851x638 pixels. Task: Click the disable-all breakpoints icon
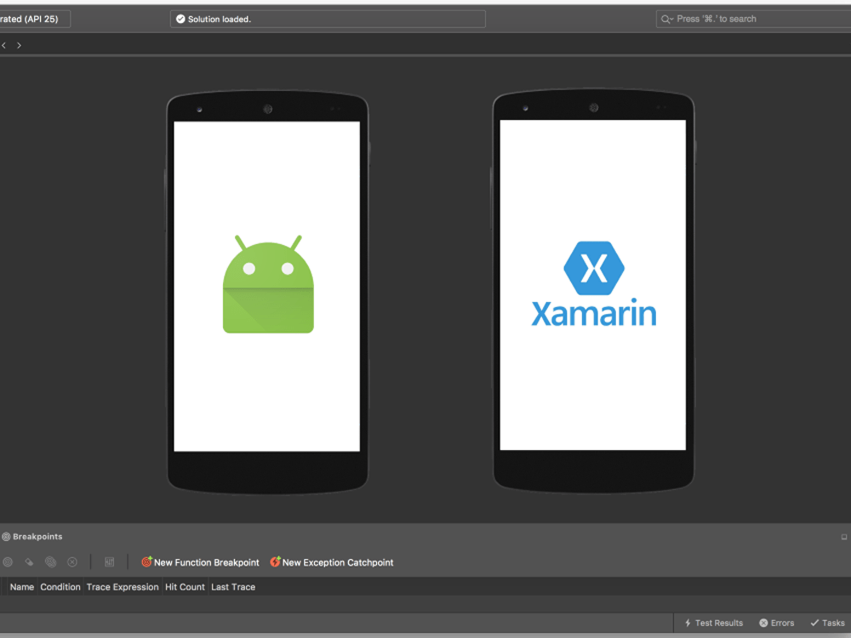coord(50,562)
